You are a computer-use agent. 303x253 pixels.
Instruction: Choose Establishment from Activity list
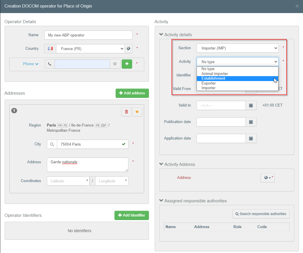237,78
